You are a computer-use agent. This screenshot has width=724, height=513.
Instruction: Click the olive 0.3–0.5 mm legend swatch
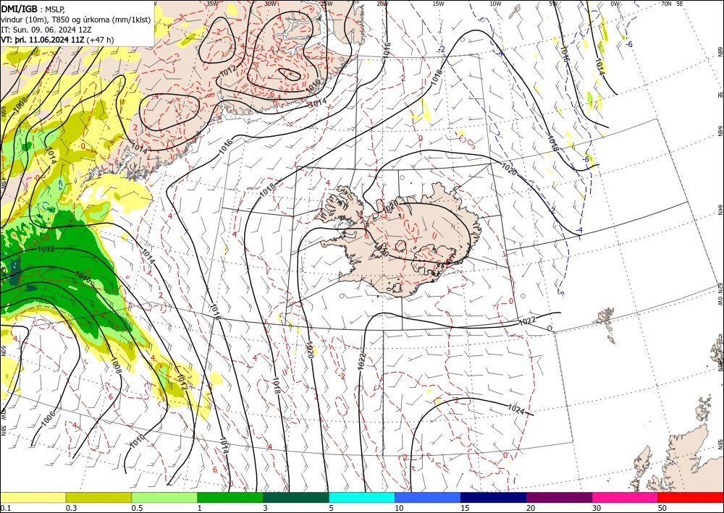[98, 497]
